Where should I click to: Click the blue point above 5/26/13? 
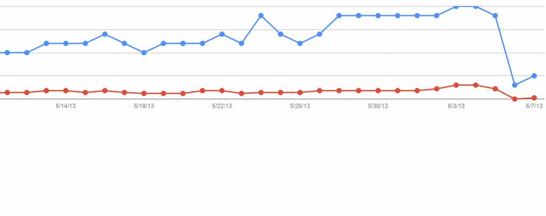coord(300,44)
